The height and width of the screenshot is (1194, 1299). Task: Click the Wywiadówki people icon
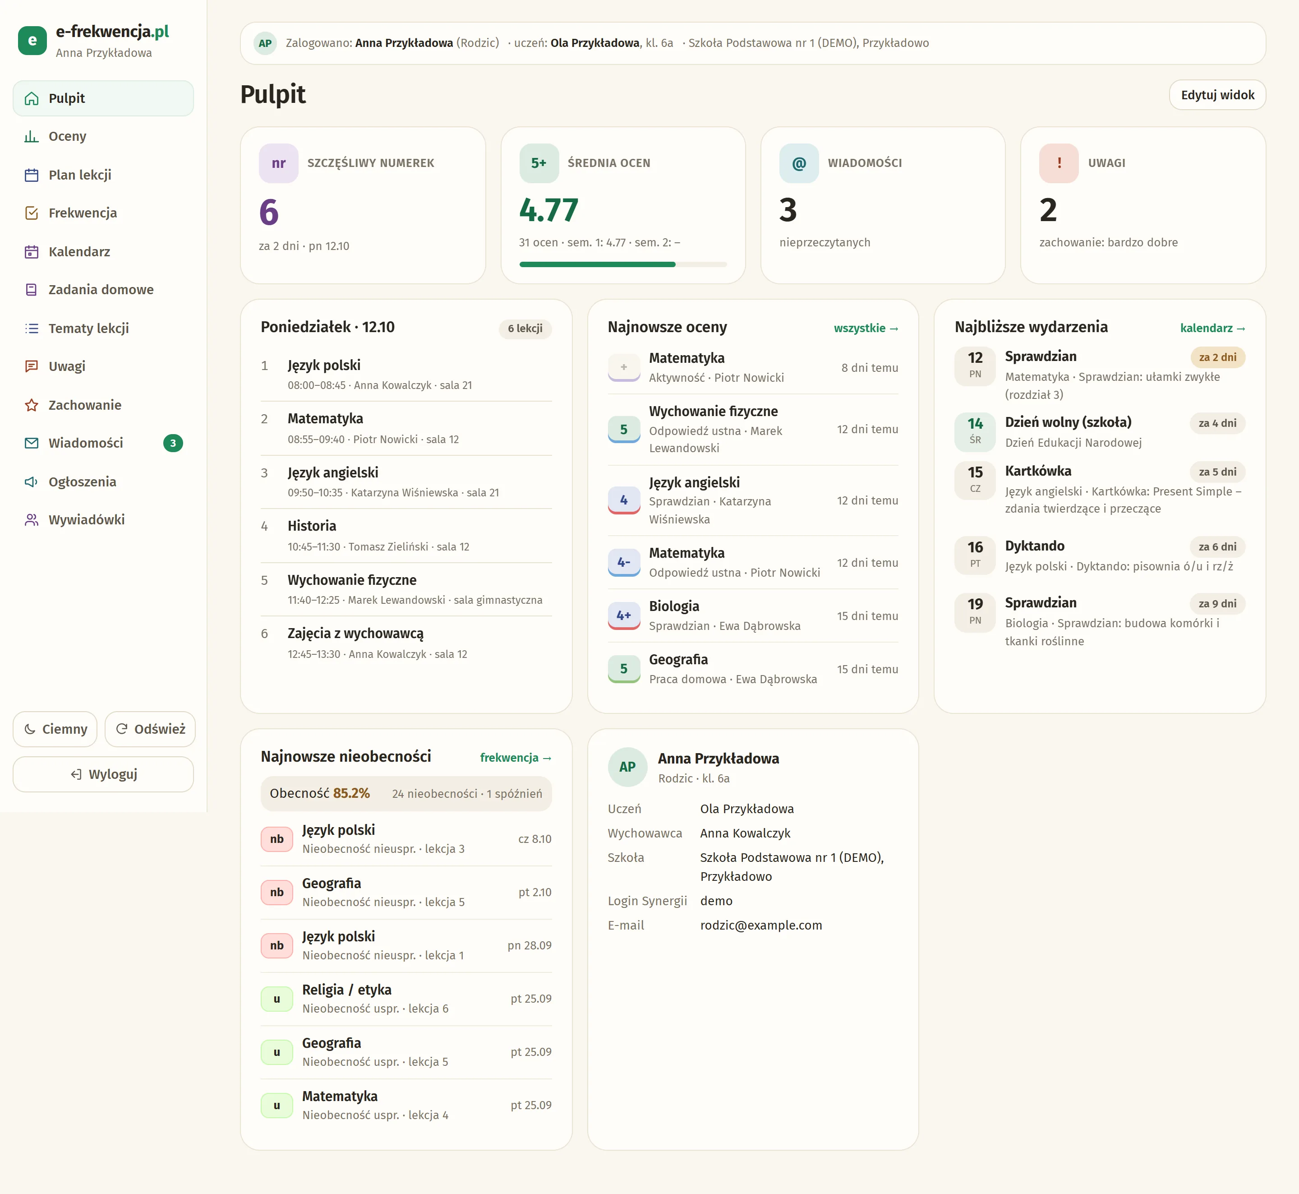pyautogui.click(x=31, y=520)
